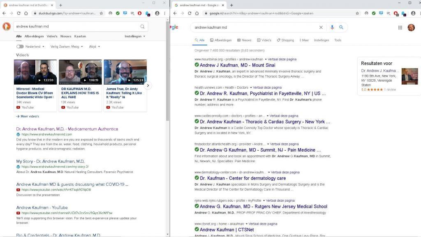Open Google Tools option
This screenshot has width=421, height=237.
click(x=338, y=40)
